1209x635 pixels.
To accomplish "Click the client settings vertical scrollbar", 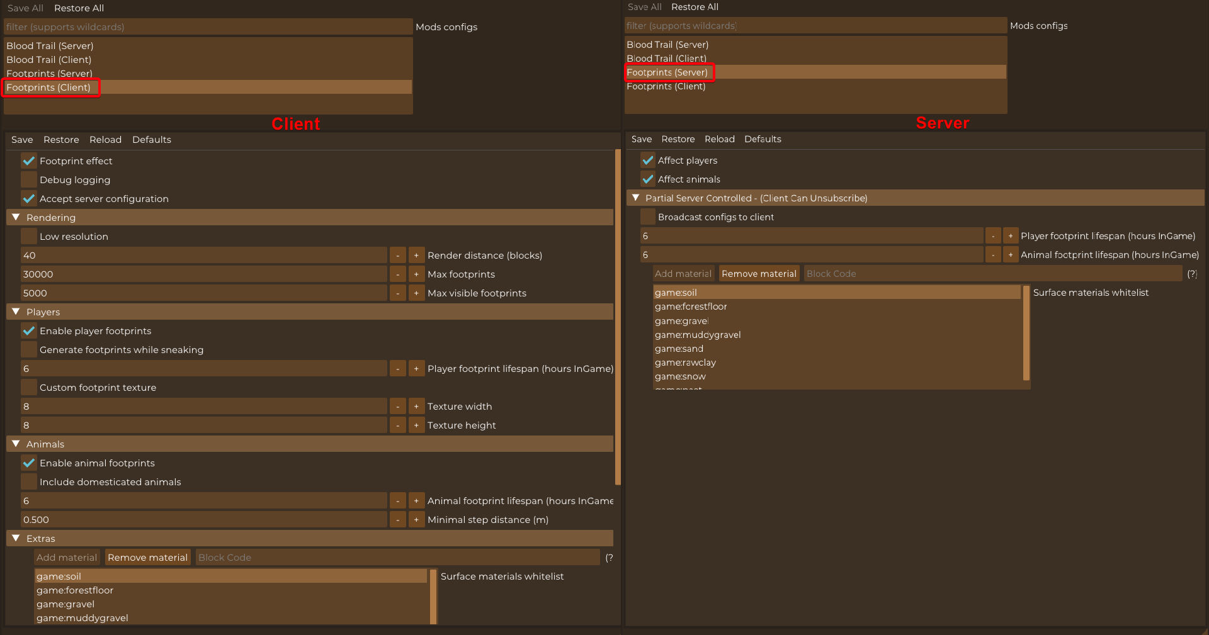I will coord(618,315).
